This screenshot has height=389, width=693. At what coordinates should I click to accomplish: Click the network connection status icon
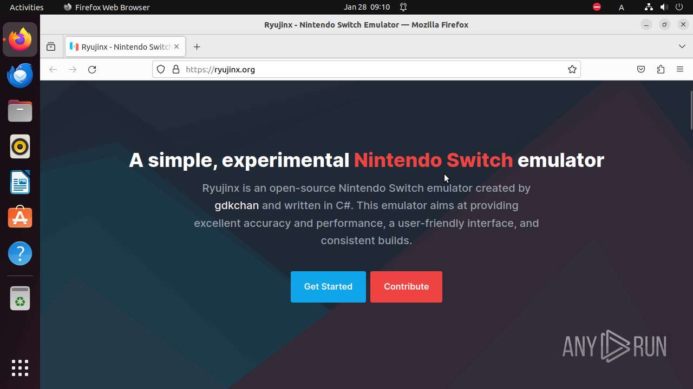pos(649,7)
